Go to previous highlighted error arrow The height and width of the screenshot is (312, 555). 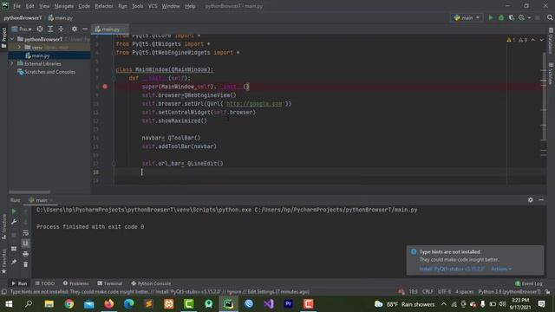coord(533,40)
